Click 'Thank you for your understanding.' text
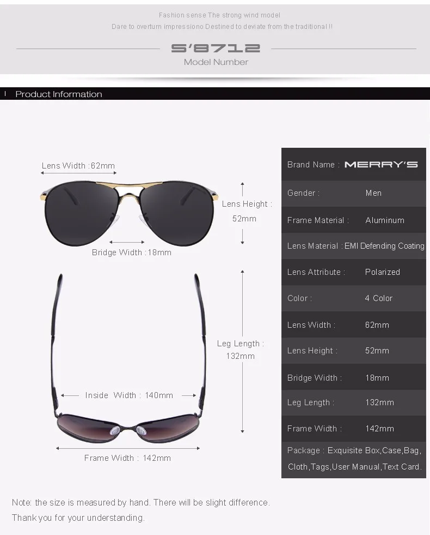The height and width of the screenshot is (535, 430). (78, 518)
